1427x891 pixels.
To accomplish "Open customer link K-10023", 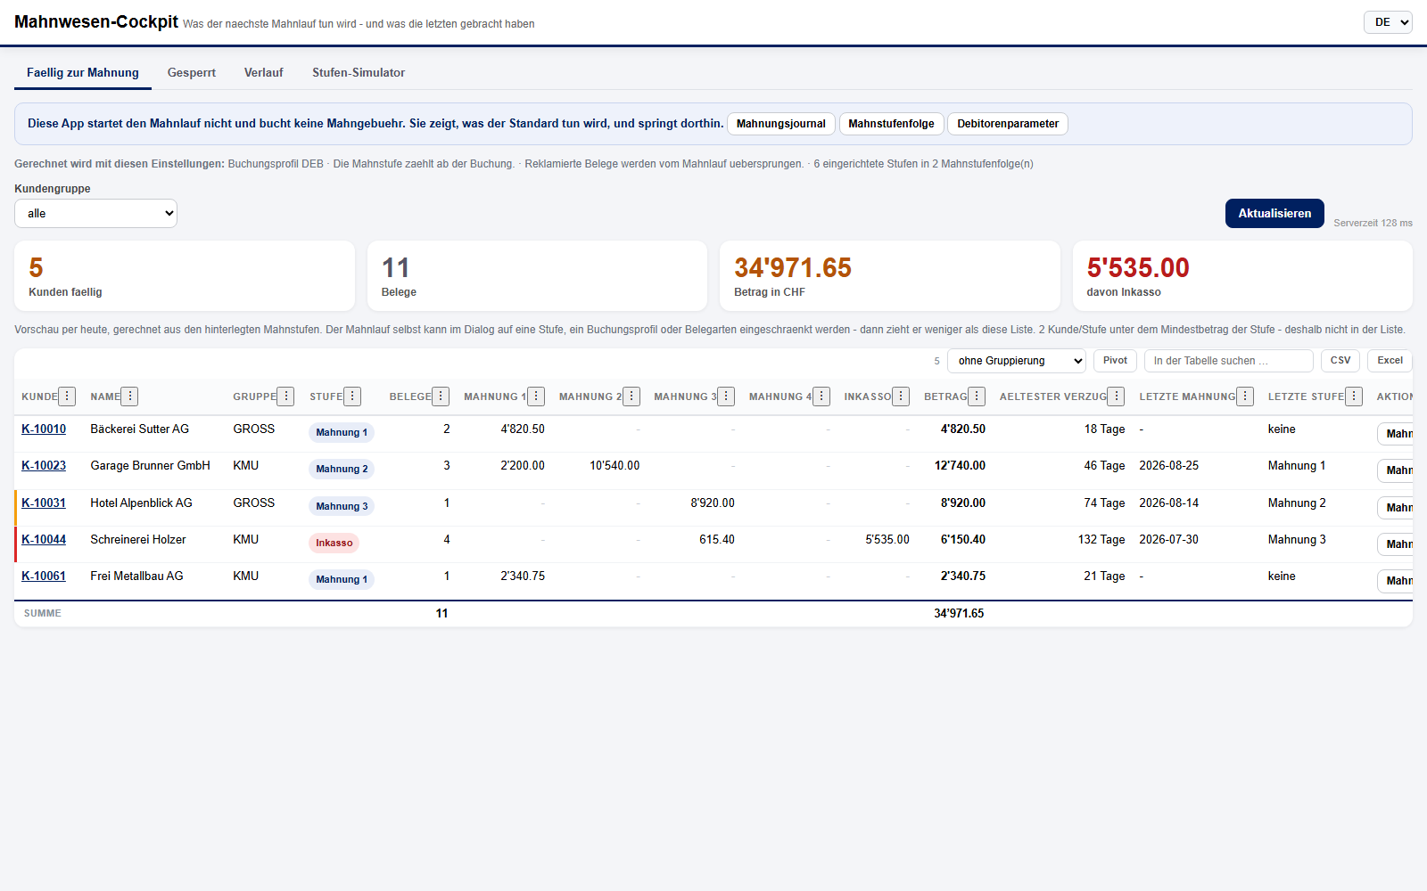I will click(x=44, y=466).
